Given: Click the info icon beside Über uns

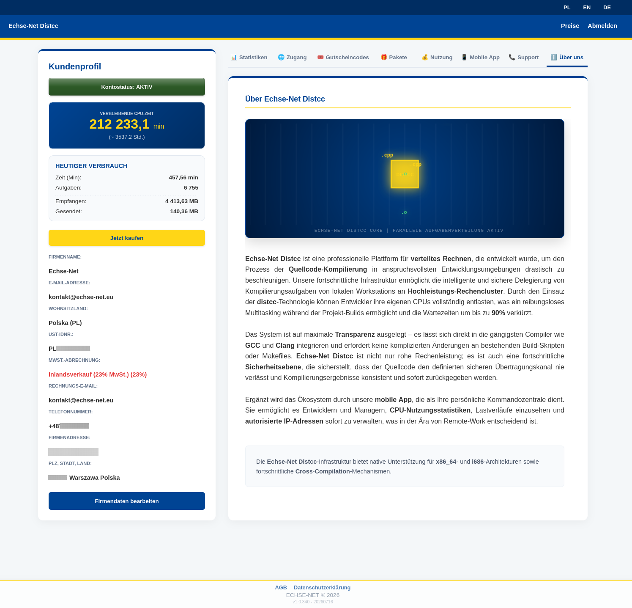Looking at the screenshot, I should pyautogui.click(x=554, y=58).
